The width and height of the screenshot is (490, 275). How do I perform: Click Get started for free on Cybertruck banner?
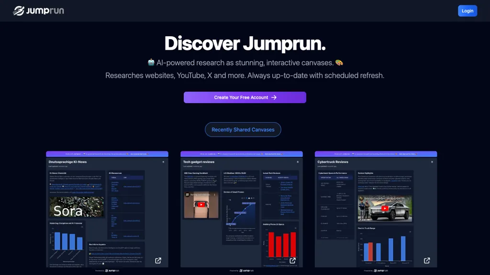click(x=408, y=154)
